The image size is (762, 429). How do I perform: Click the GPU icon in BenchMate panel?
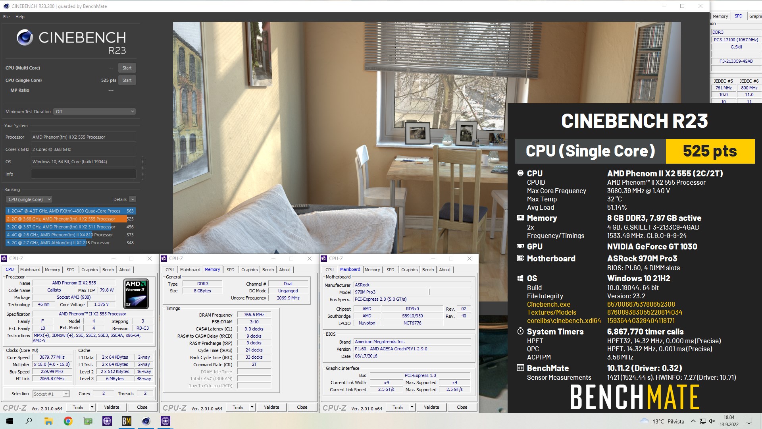520,246
